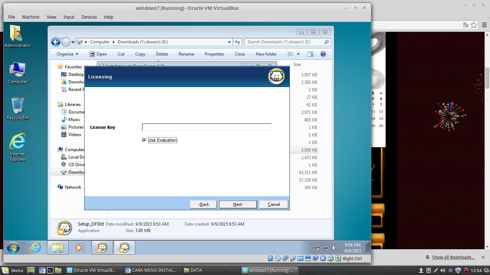Open Windows Media Player taskbar icon
This screenshot has width=490, height=275.
point(80,247)
